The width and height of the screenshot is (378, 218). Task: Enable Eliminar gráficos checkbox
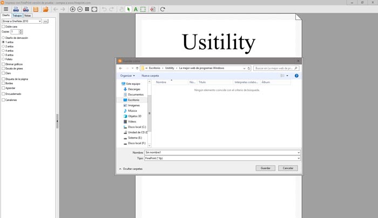click(3, 64)
